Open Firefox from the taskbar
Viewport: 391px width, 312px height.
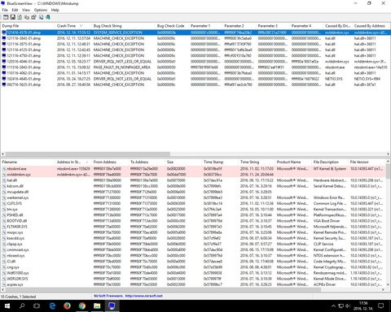pos(67,306)
